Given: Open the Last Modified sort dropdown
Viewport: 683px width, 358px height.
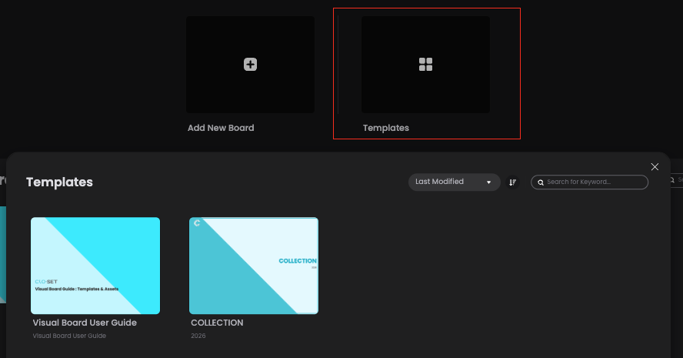Looking at the screenshot, I should point(454,182).
